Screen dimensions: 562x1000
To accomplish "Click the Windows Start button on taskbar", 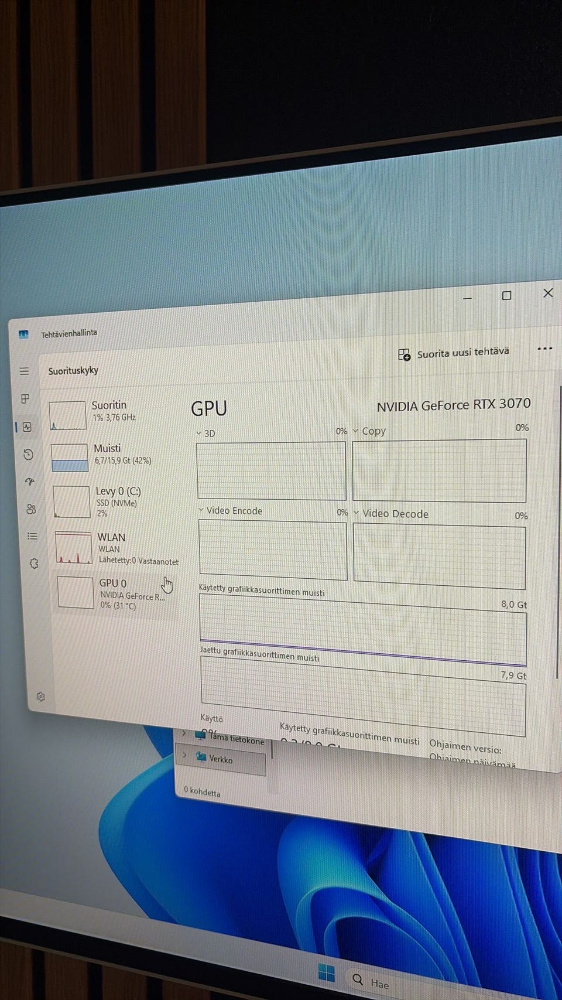I will 326,972.
